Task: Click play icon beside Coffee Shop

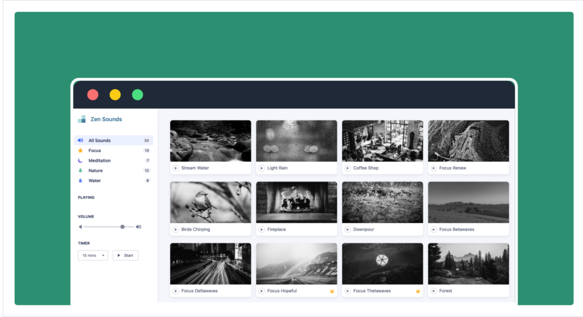Action: click(348, 168)
